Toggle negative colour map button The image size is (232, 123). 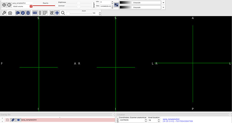(116, 5)
